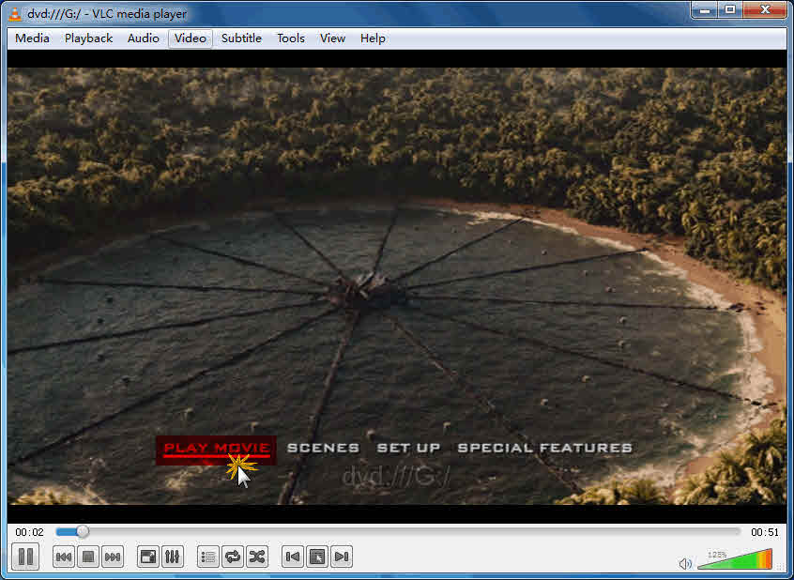Image resolution: width=794 pixels, height=580 pixels.
Task: Click the seek bar timeline
Action: coord(398,532)
